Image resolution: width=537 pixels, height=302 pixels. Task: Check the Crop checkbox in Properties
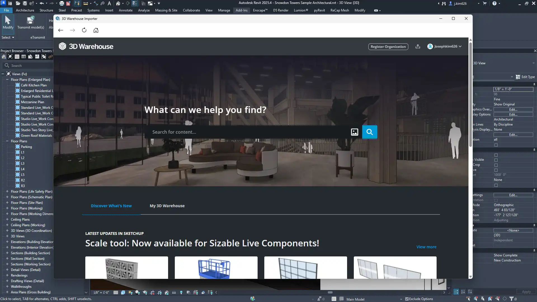(496, 165)
